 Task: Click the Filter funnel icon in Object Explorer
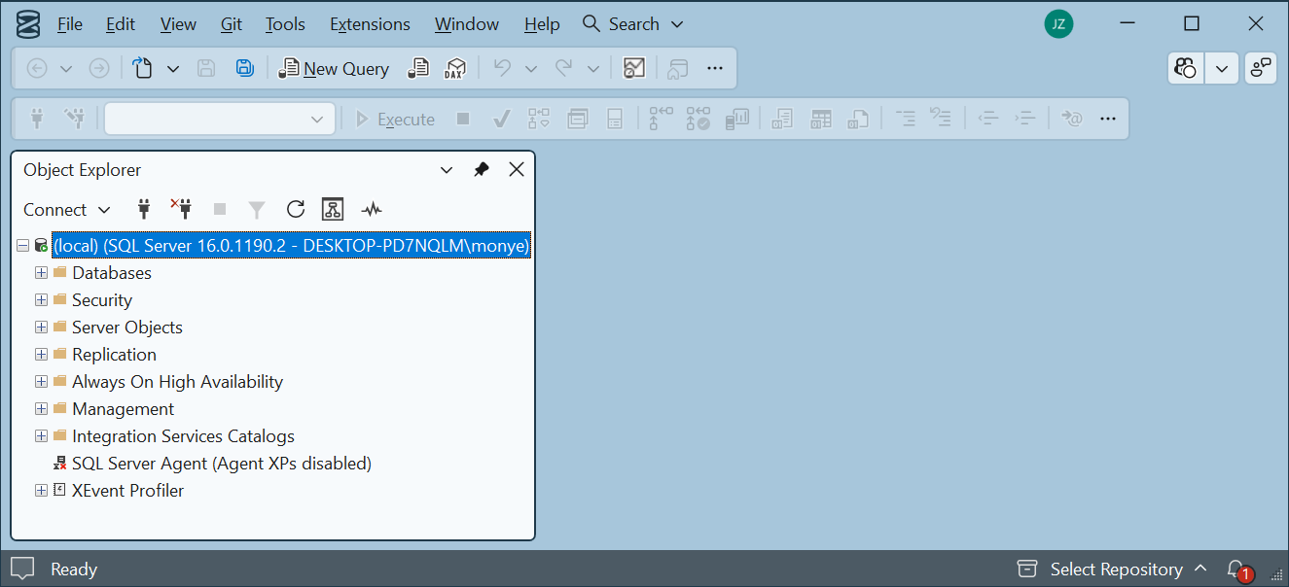(257, 209)
